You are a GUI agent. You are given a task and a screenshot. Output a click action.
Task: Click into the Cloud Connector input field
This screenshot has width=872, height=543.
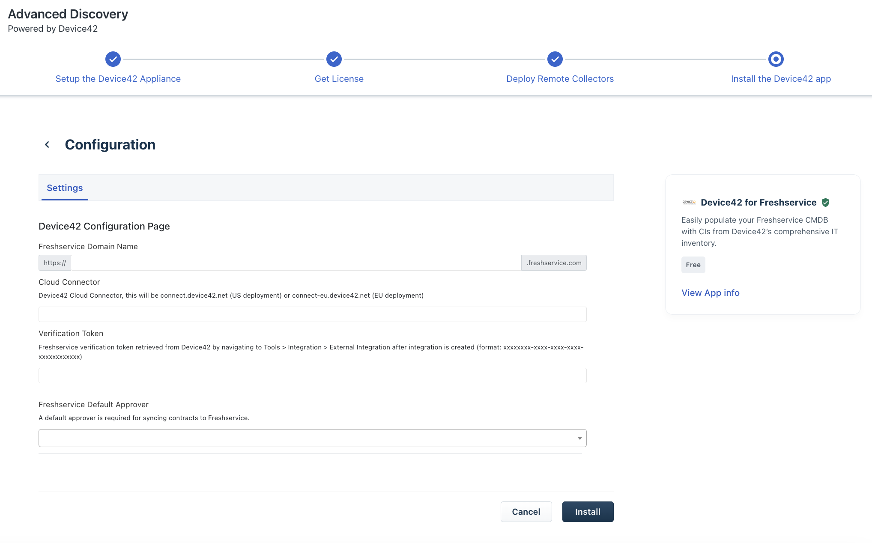[x=312, y=314]
